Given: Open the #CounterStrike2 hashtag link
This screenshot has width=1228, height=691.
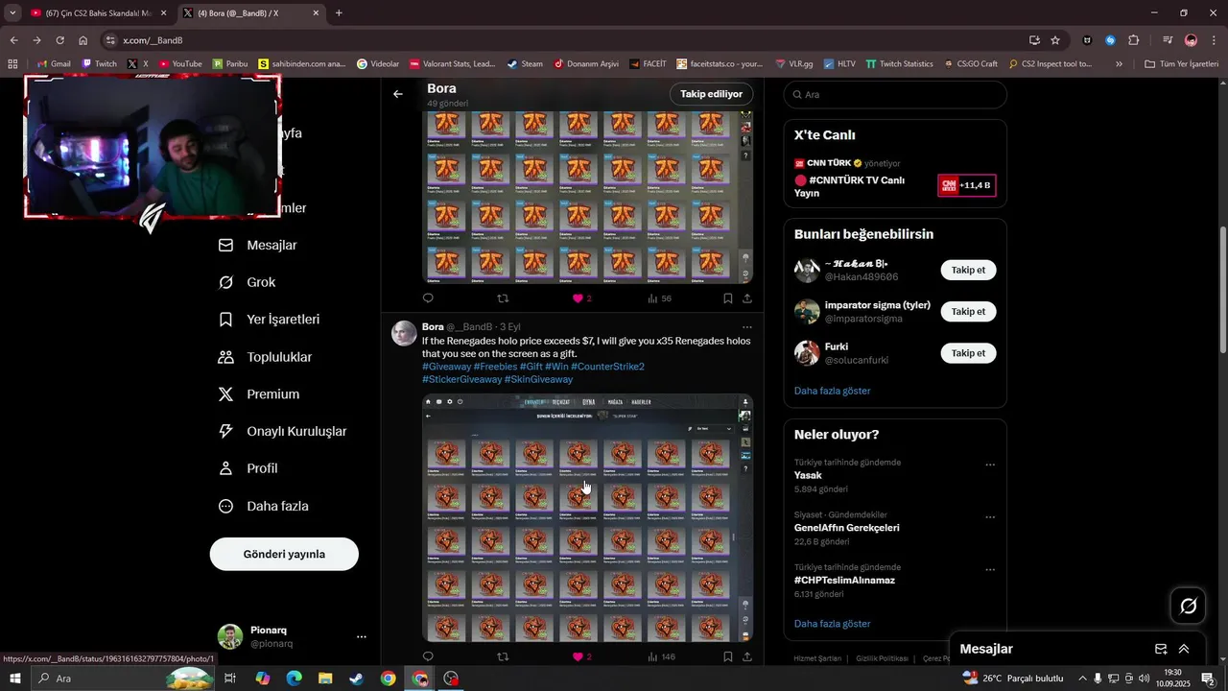Looking at the screenshot, I should (x=607, y=367).
